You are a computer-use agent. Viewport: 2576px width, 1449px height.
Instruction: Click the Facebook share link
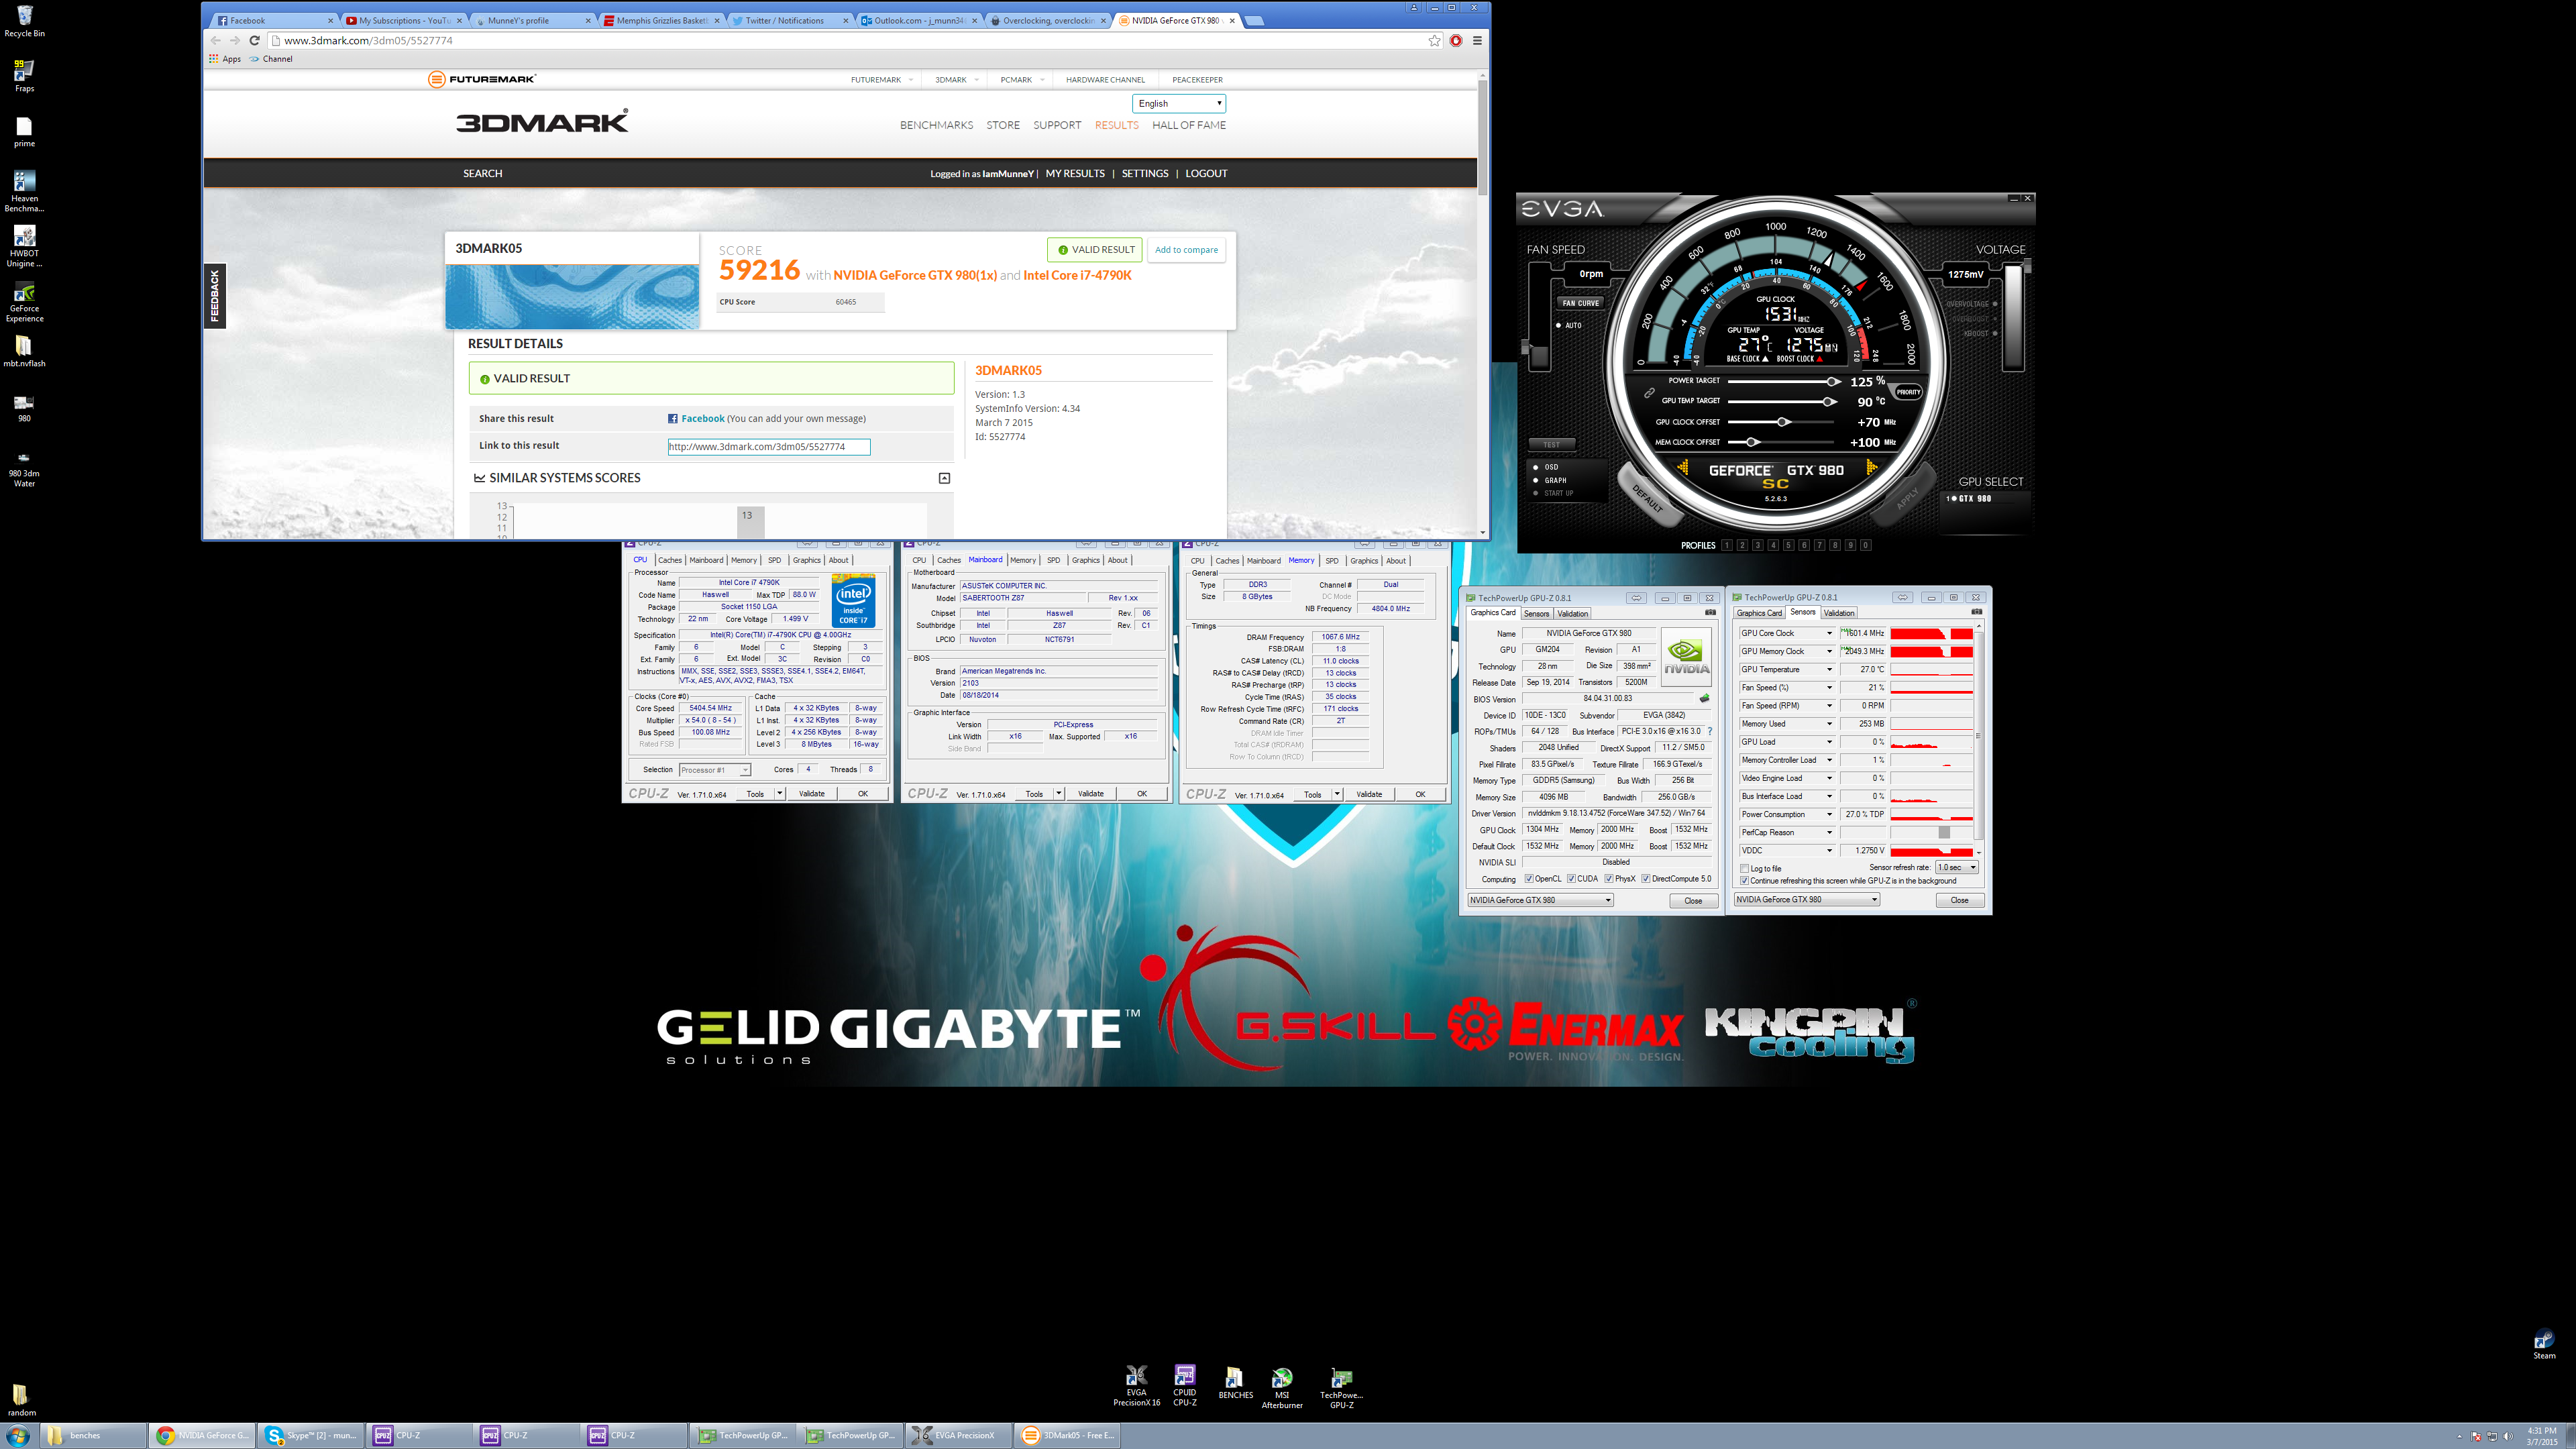point(703,419)
